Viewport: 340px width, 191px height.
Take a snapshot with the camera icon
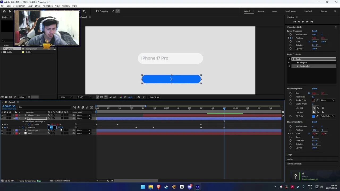coord(139,97)
